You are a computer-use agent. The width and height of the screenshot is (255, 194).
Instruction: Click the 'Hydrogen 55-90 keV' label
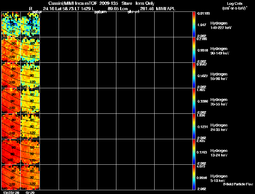coord(219,76)
